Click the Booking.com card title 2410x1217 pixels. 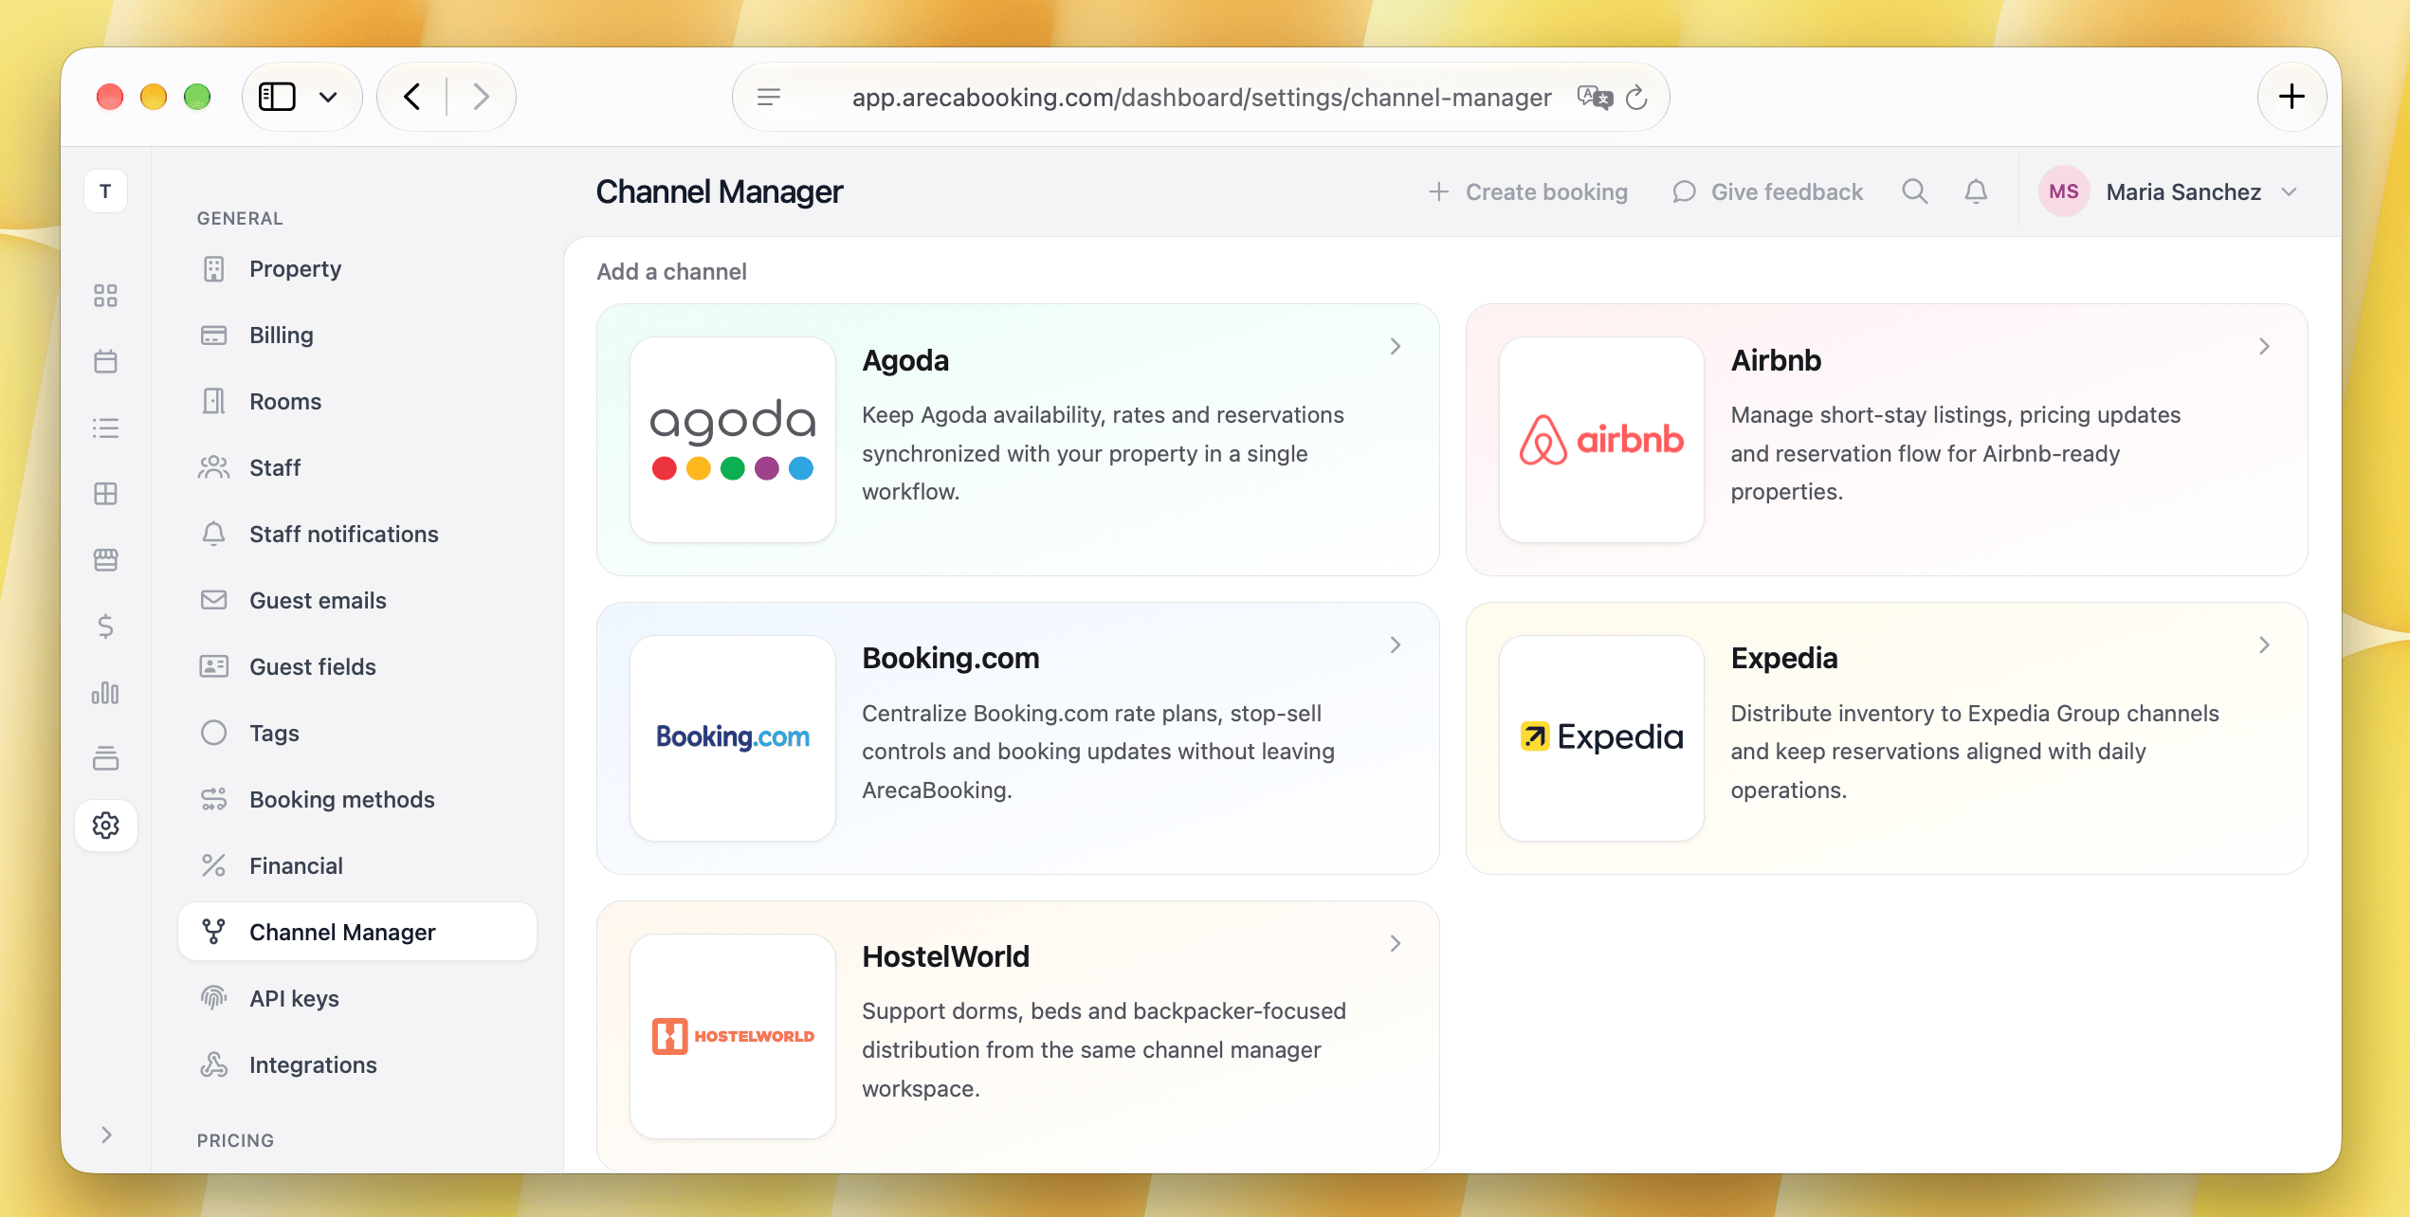click(950, 658)
